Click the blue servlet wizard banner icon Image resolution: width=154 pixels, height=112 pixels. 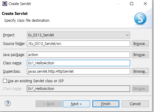(x=140, y=18)
